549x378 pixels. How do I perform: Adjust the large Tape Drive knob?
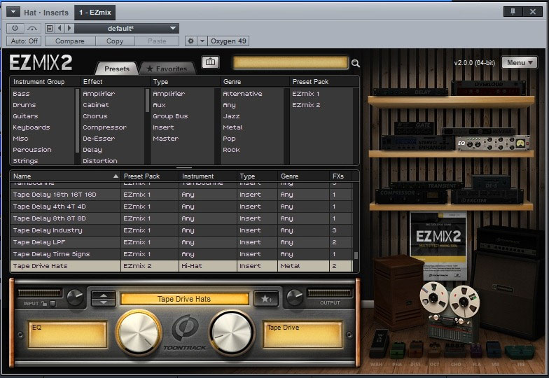click(232, 332)
